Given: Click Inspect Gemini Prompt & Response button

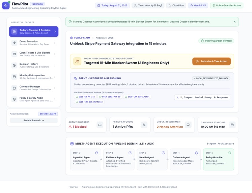Looking at the screenshot, I should pos(202,97).
